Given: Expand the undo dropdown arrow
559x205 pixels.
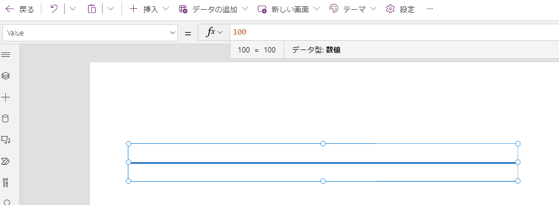Looking at the screenshot, I should (72, 9).
